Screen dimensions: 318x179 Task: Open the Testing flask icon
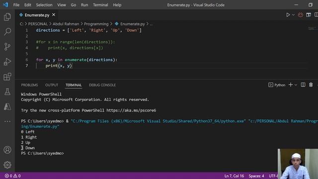click(x=7, y=91)
